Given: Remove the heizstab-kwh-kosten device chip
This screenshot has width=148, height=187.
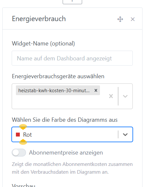Looking at the screenshot, I should coord(96,90).
